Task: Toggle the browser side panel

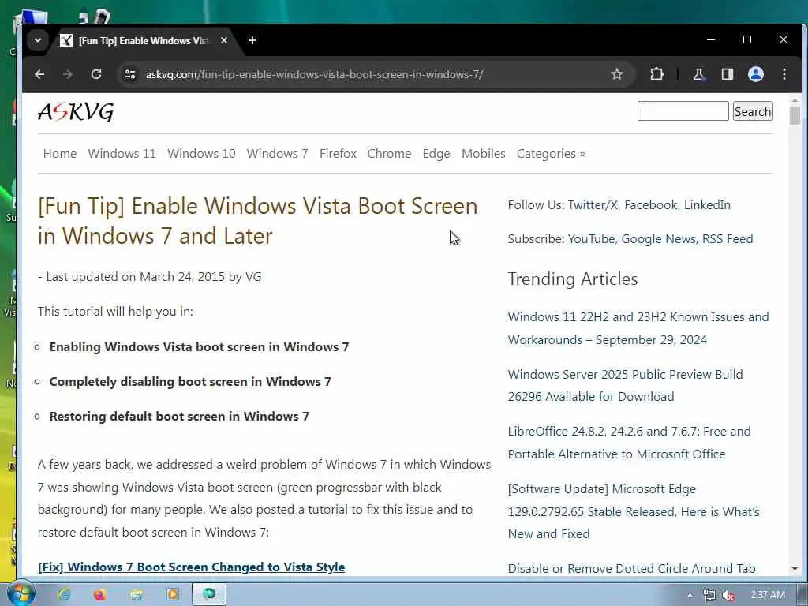Action: [x=727, y=74]
